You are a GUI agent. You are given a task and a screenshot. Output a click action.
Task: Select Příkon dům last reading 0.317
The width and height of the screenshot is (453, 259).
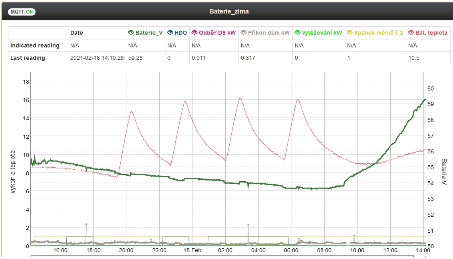pos(248,58)
